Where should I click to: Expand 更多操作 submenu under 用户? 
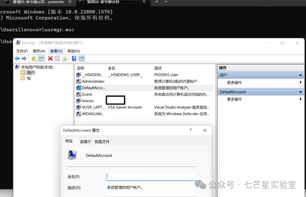click(301, 82)
